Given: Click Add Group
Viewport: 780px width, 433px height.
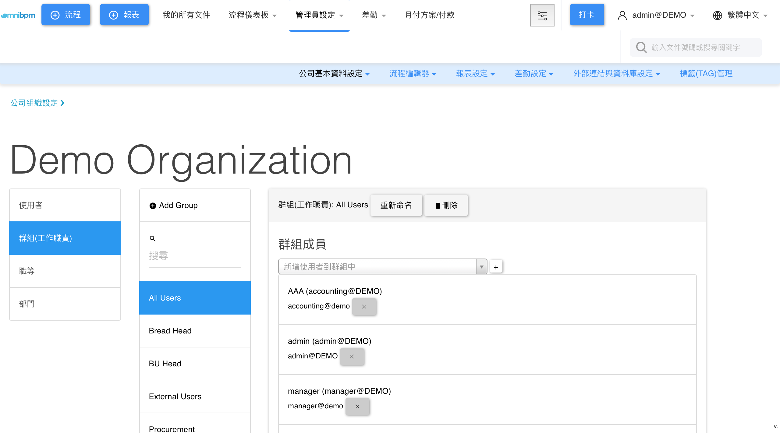Looking at the screenshot, I should [174, 205].
